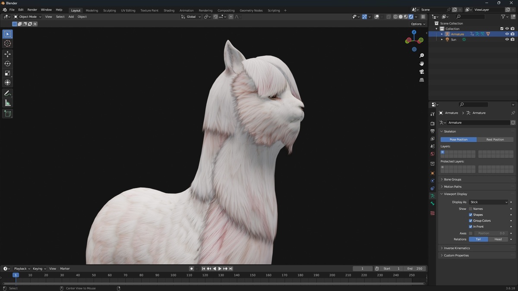Click frame 100 on the timeline
The height and width of the screenshot is (291, 518).
[x=173, y=275]
